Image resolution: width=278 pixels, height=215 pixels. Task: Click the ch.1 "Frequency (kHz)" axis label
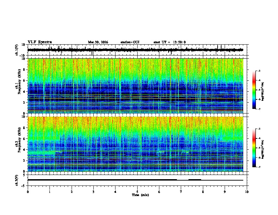(19, 82)
